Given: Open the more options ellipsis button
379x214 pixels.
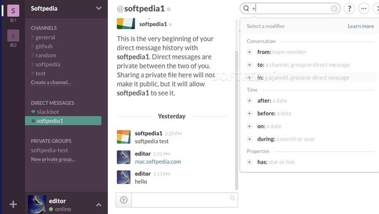Looking at the screenshot, I should coord(364,9).
